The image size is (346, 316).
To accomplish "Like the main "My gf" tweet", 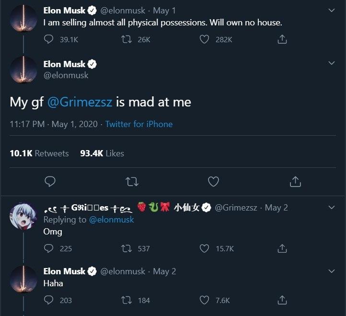I will click(x=213, y=181).
